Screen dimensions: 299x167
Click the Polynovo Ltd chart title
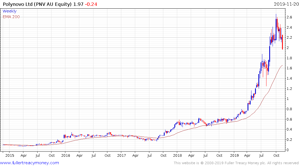tap(37, 4)
